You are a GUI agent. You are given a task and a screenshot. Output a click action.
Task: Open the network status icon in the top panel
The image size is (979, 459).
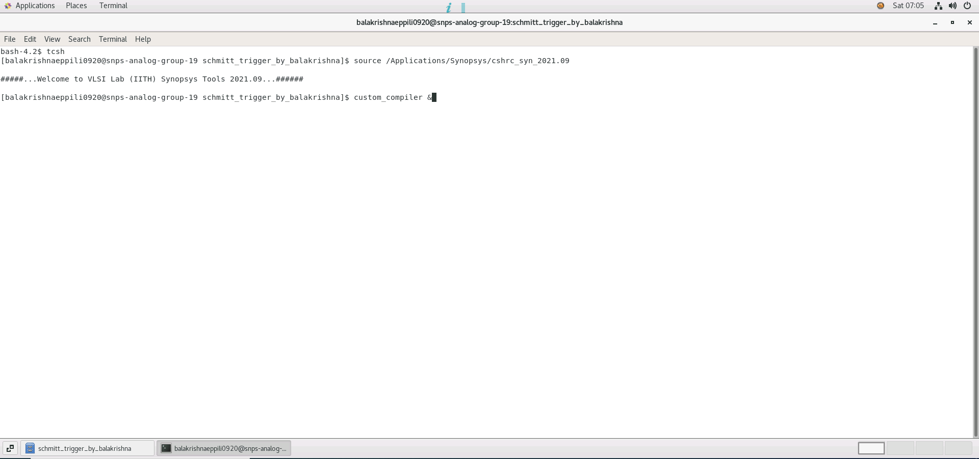(938, 6)
